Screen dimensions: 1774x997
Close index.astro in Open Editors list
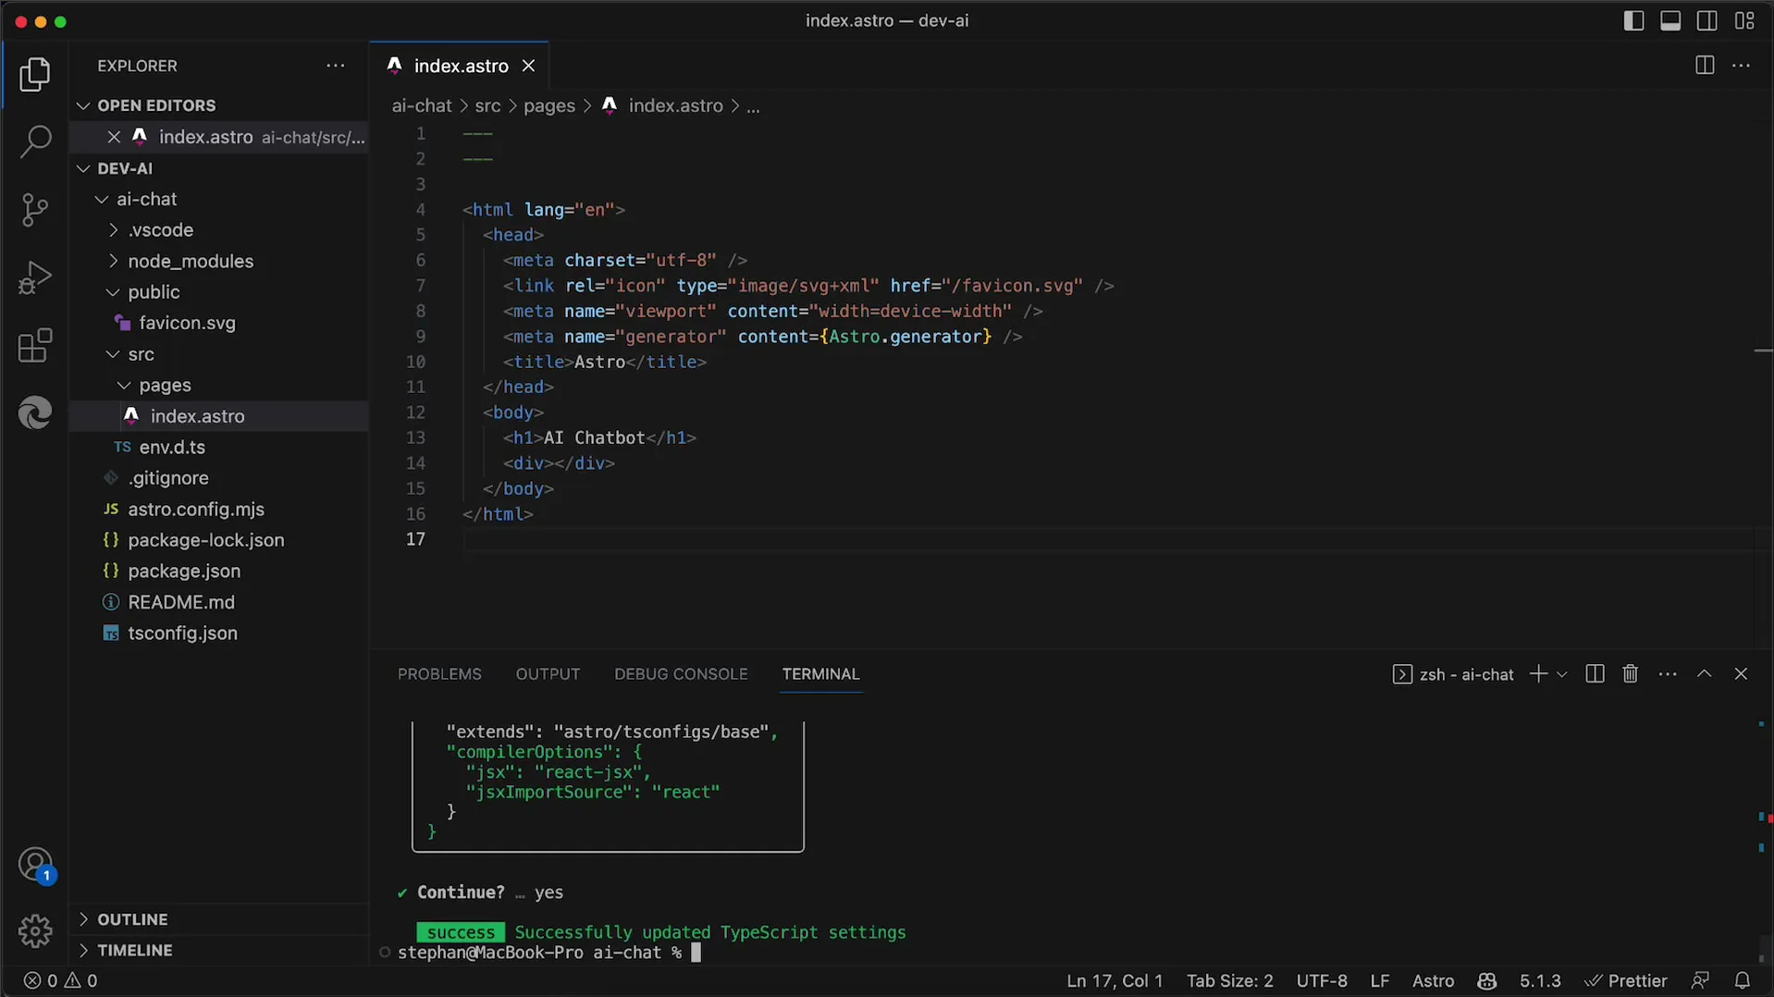(114, 137)
